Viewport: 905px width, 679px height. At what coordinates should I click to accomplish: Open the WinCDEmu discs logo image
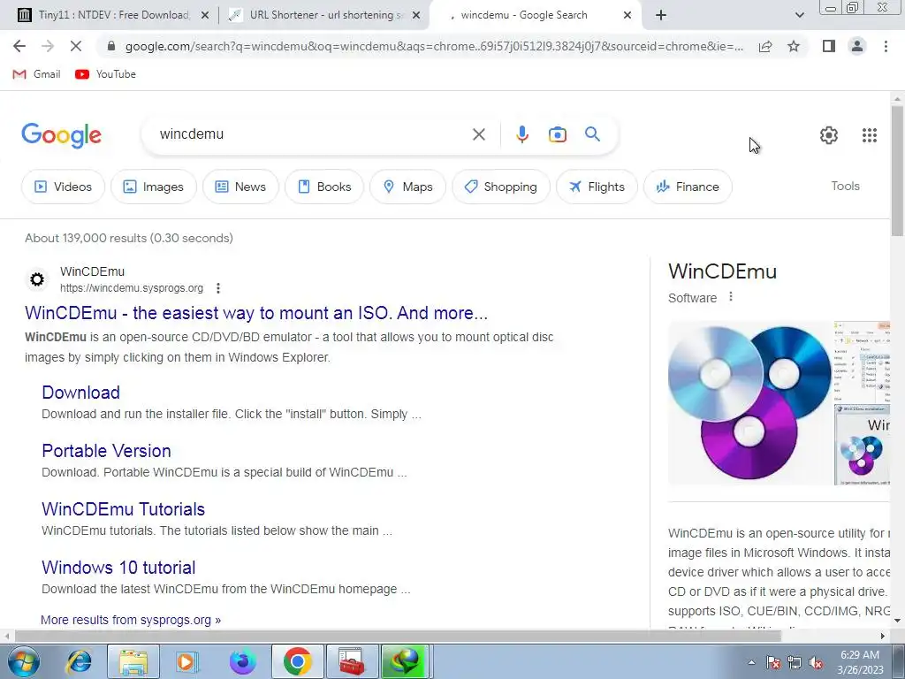pyautogui.click(x=749, y=402)
